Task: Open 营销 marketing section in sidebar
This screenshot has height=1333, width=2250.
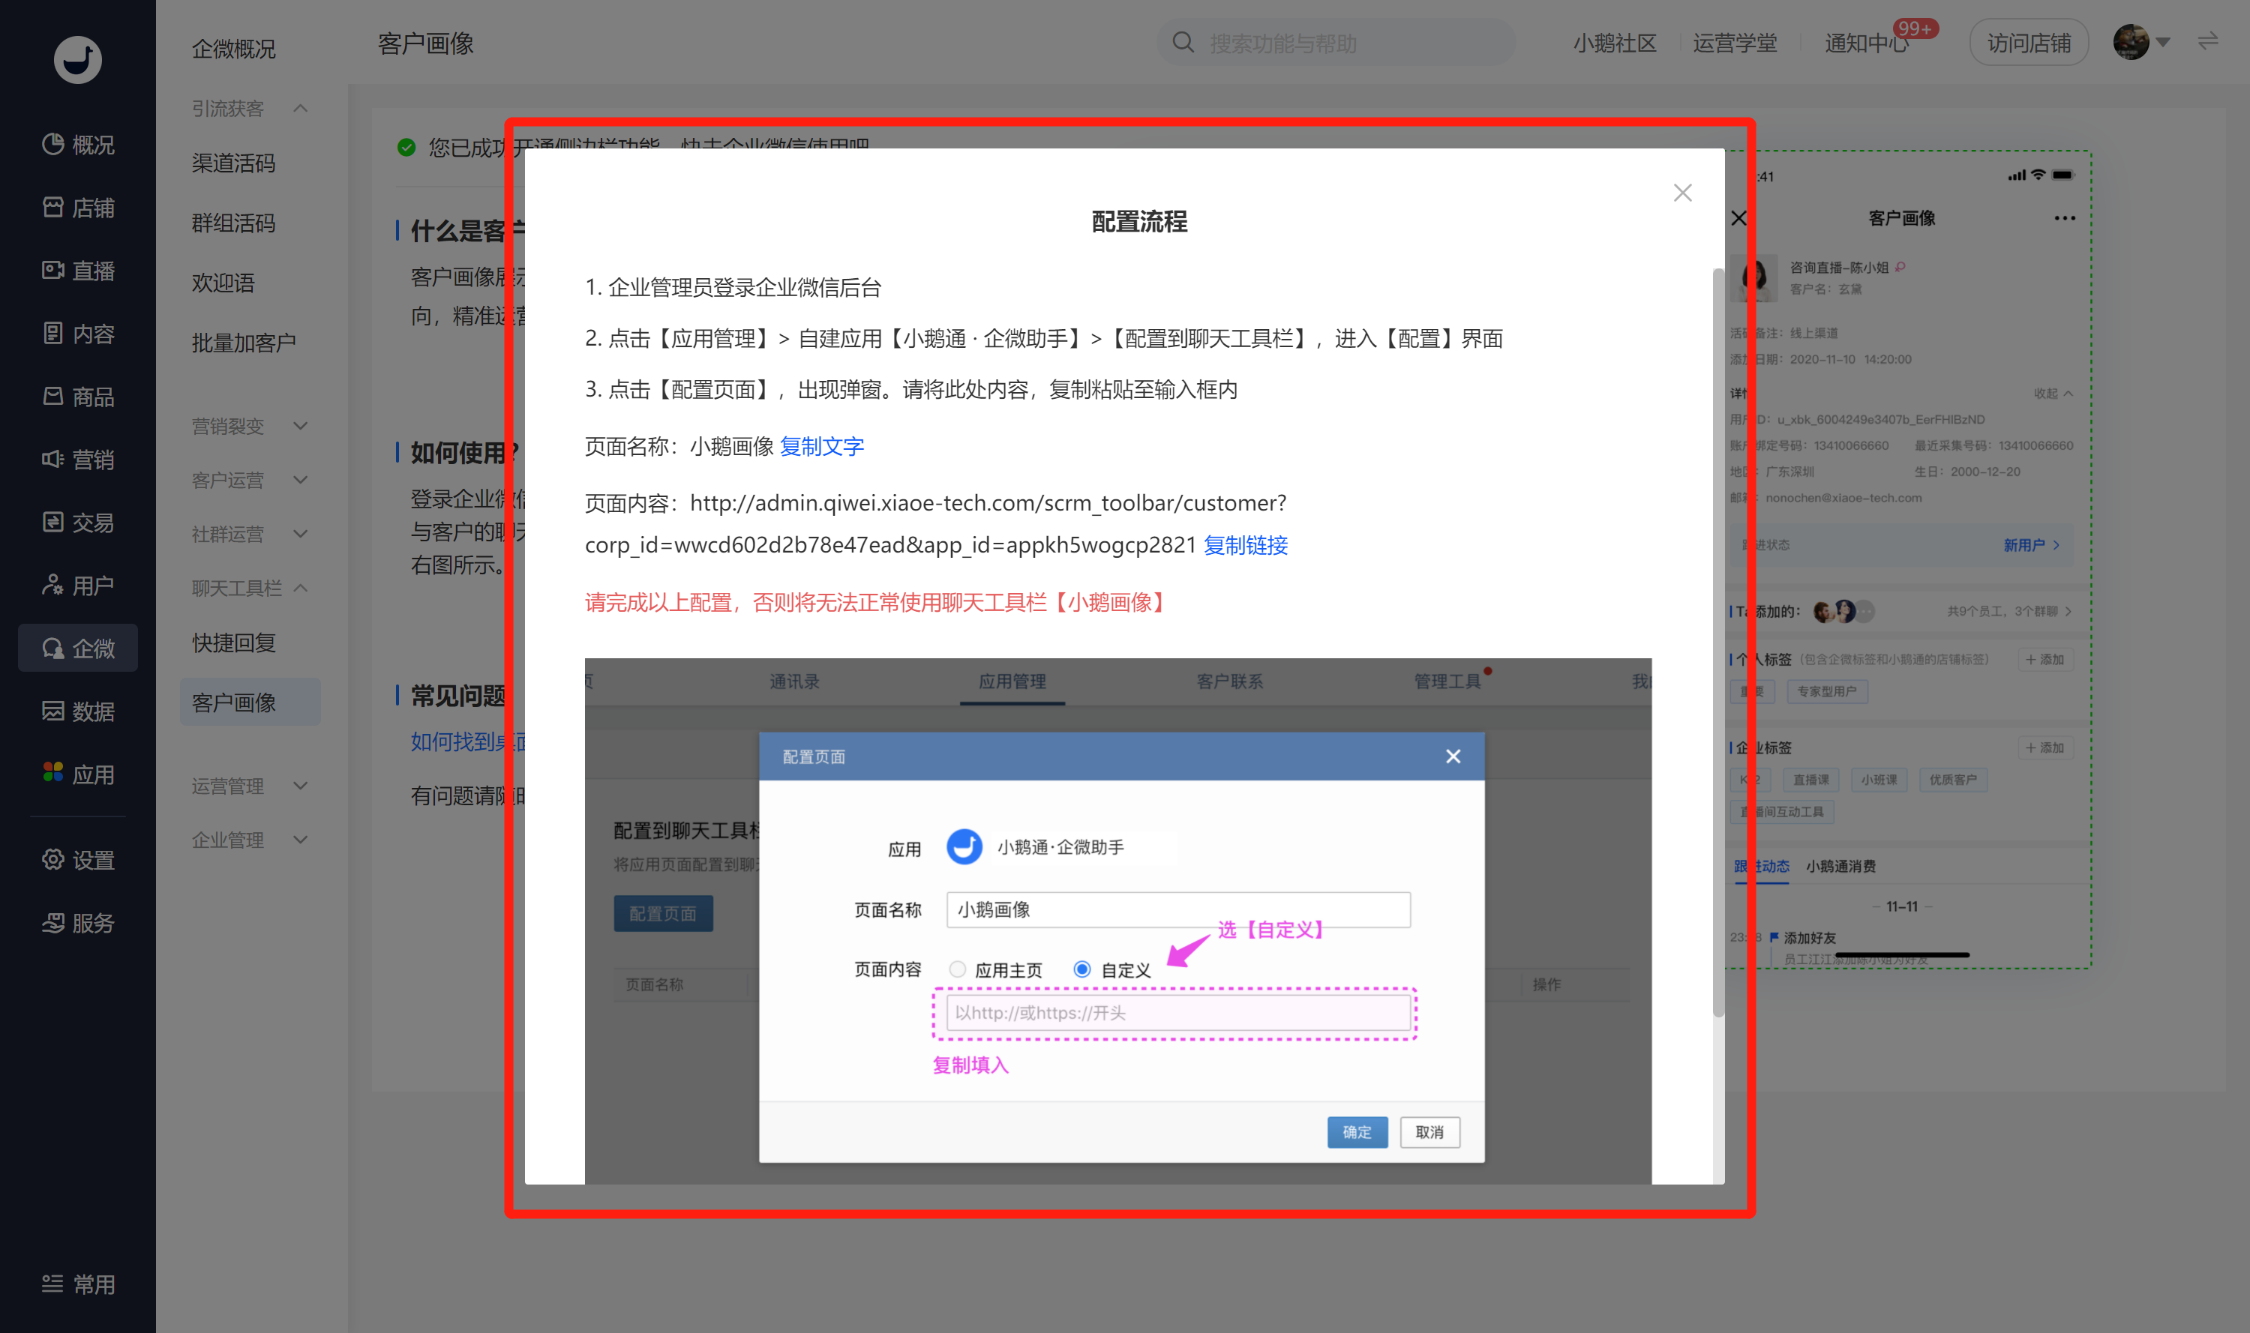Action: (x=78, y=459)
